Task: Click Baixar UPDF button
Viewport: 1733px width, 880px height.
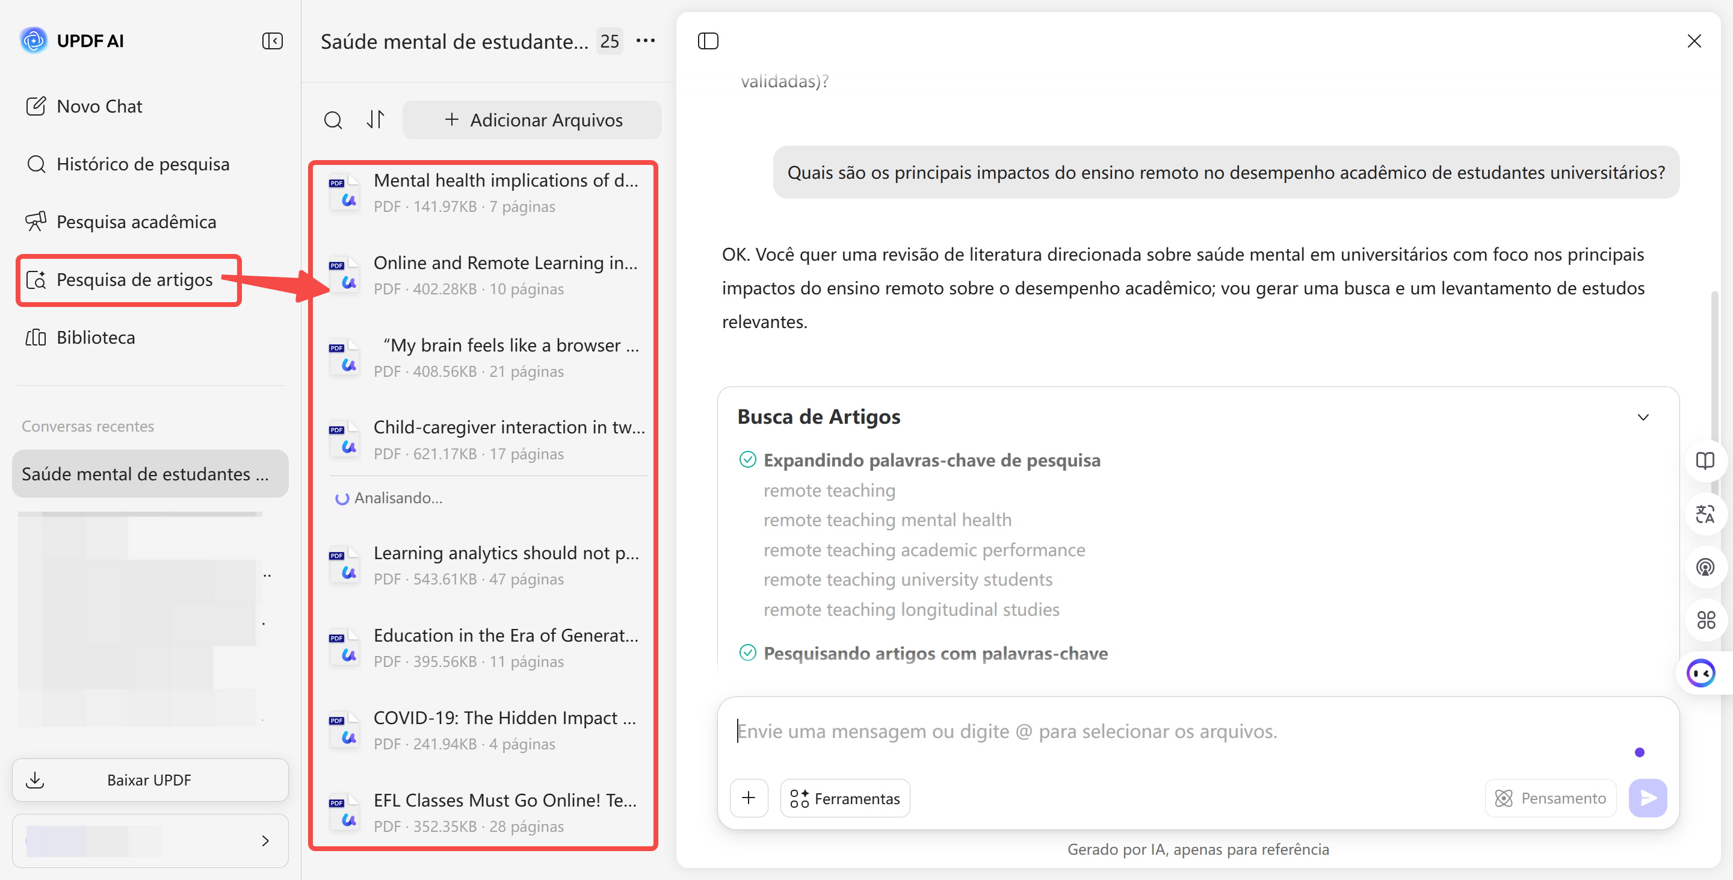Action: click(x=150, y=779)
